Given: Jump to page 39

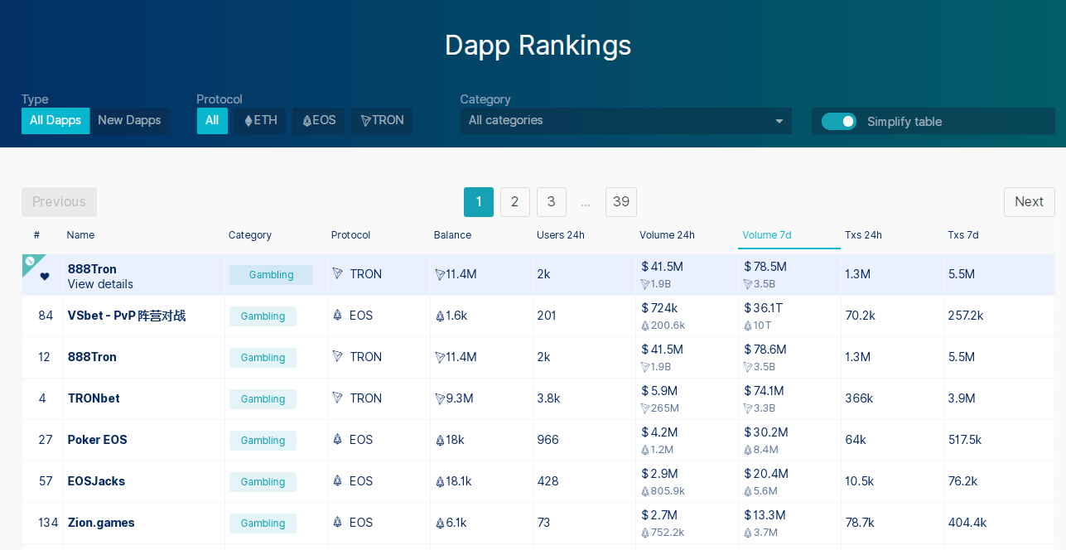Looking at the screenshot, I should [x=621, y=202].
